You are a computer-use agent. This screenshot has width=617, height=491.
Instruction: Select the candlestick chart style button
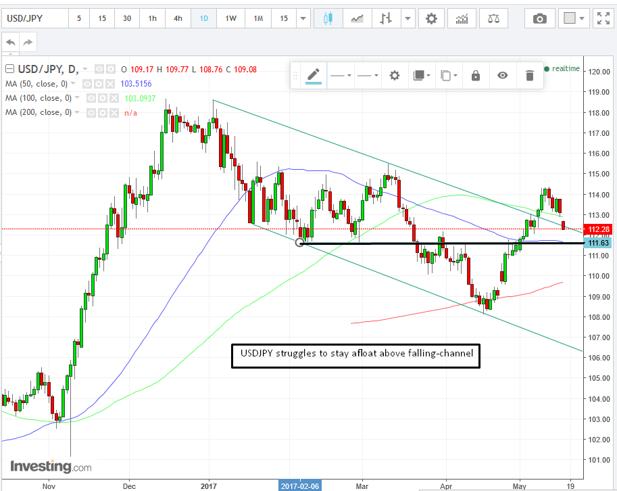click(x=328, y=18)
